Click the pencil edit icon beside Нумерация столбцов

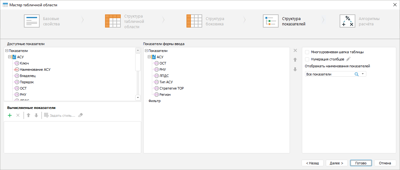point(348,59)
